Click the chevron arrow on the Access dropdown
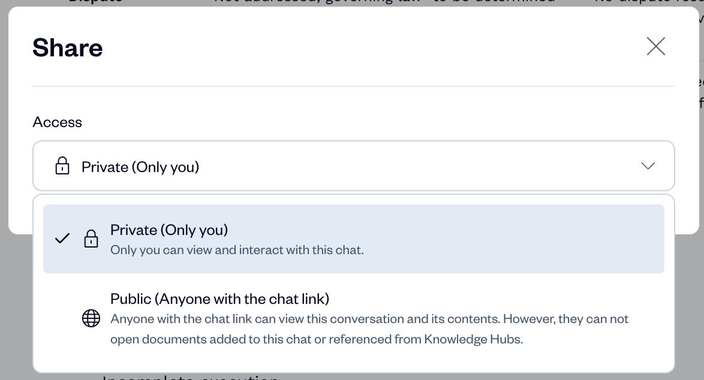Screen dimensions: 704x380 [648, 166]
